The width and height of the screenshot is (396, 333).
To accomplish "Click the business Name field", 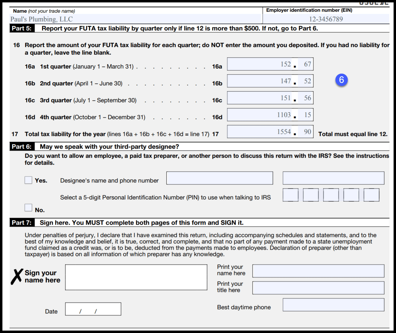I will coord(135,19).
